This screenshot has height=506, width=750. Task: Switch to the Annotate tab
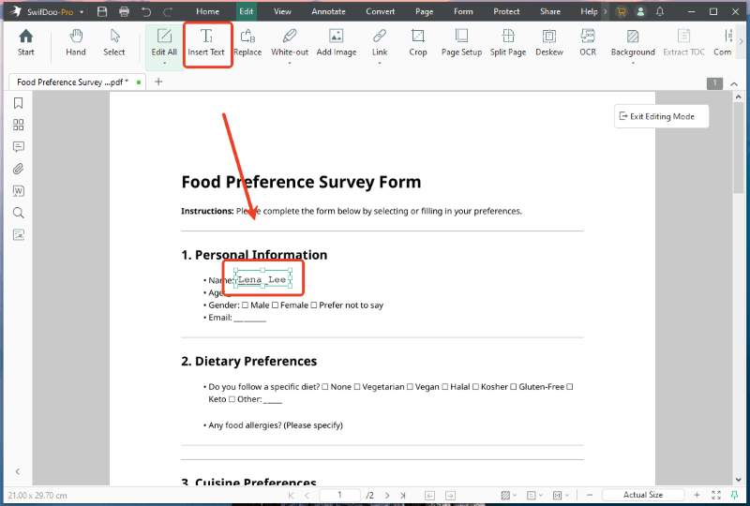(329, 11)
